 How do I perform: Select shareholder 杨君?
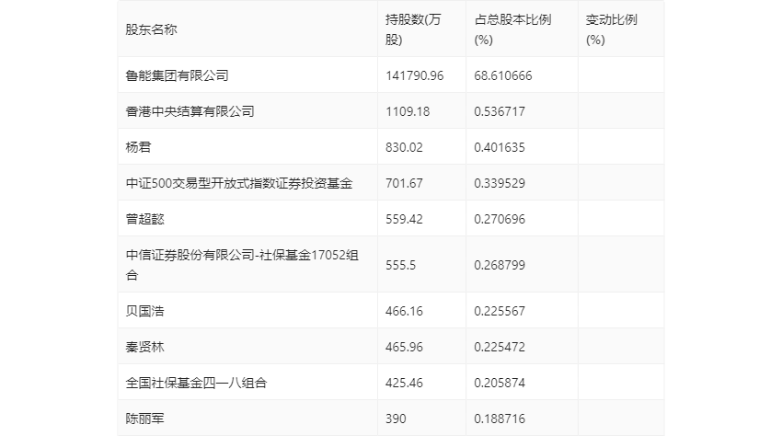[x=138, y=147]
